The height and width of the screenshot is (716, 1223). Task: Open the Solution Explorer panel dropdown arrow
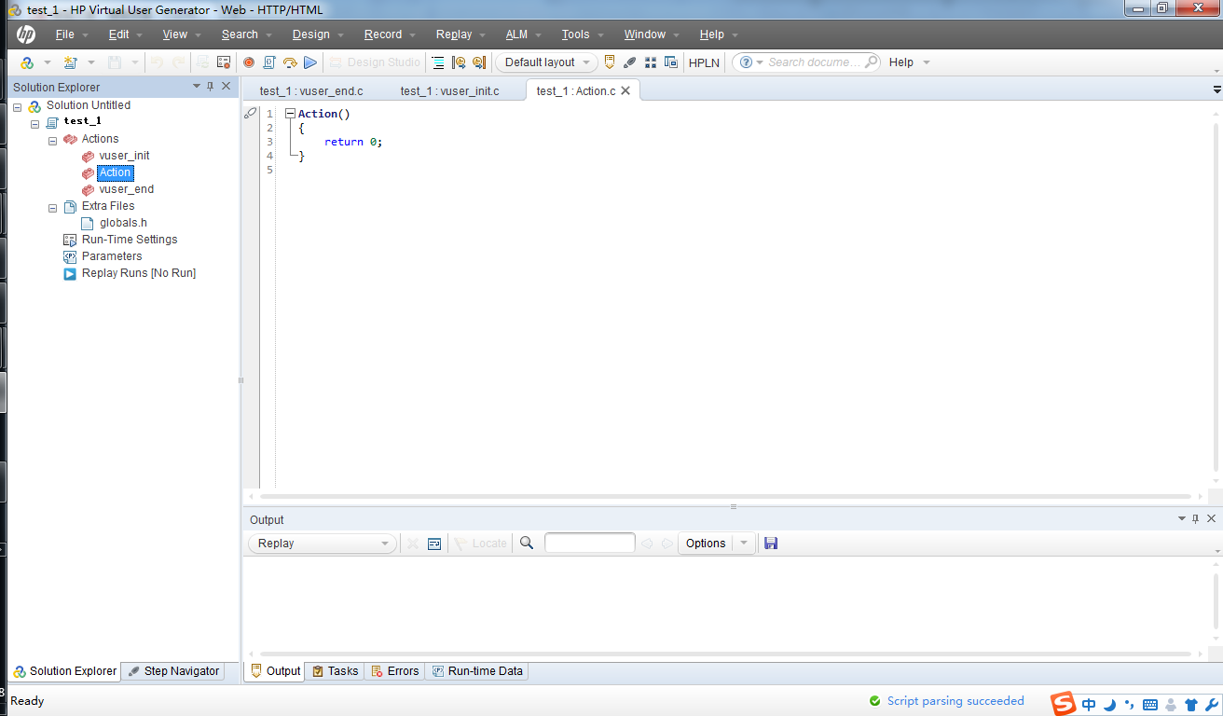coord(196,86)
